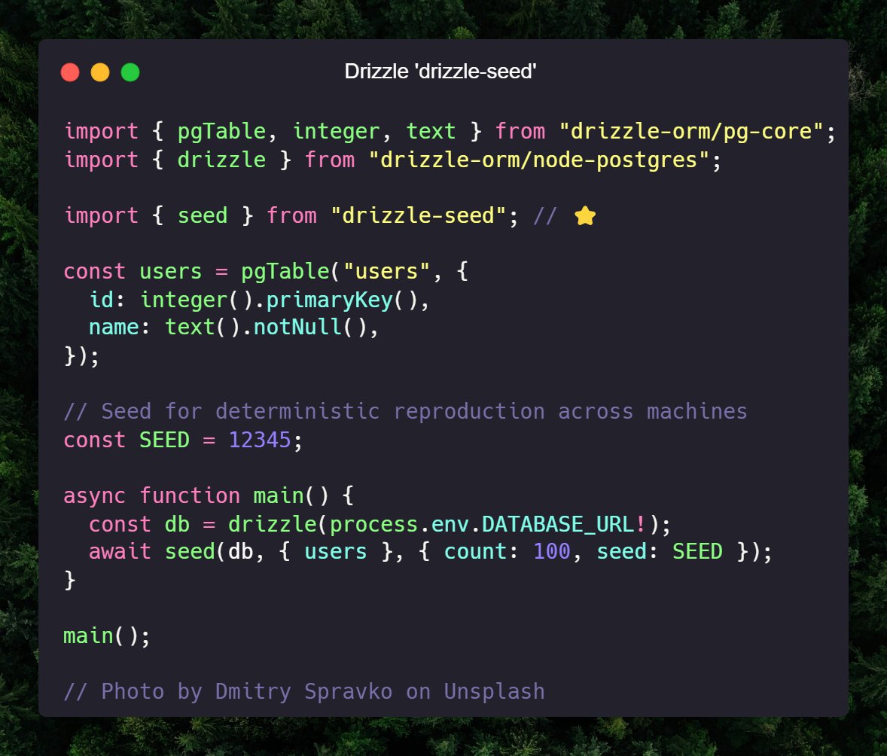This screenshot has height=756, width=887.
Task: Click the red close window dot
Action: coord(70,72)
